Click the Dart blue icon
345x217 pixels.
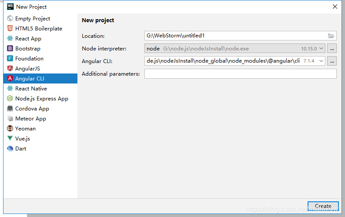click(10, 148)
